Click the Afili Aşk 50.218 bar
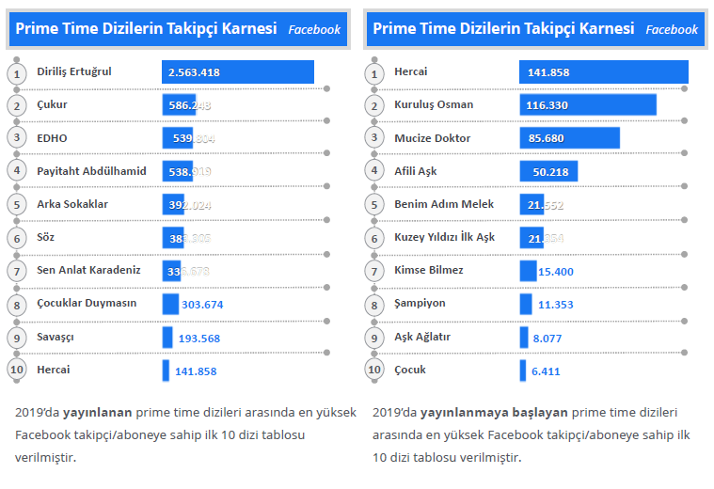The image size is (714, 489). click(x=548, y=171)
